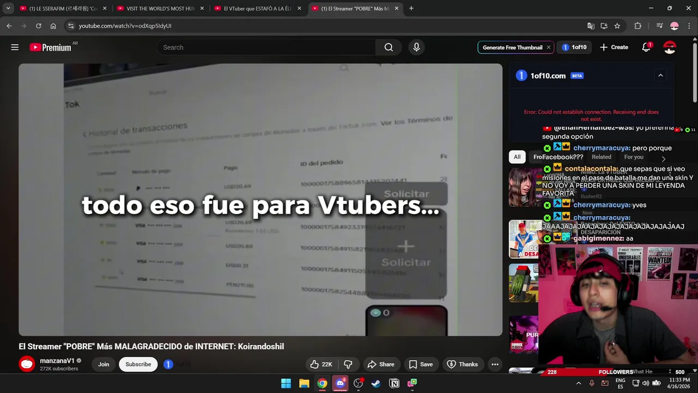Viewport: 698px width, 393px height.
Task: Open first recommended video thumbnail
Action: [525, 187]
